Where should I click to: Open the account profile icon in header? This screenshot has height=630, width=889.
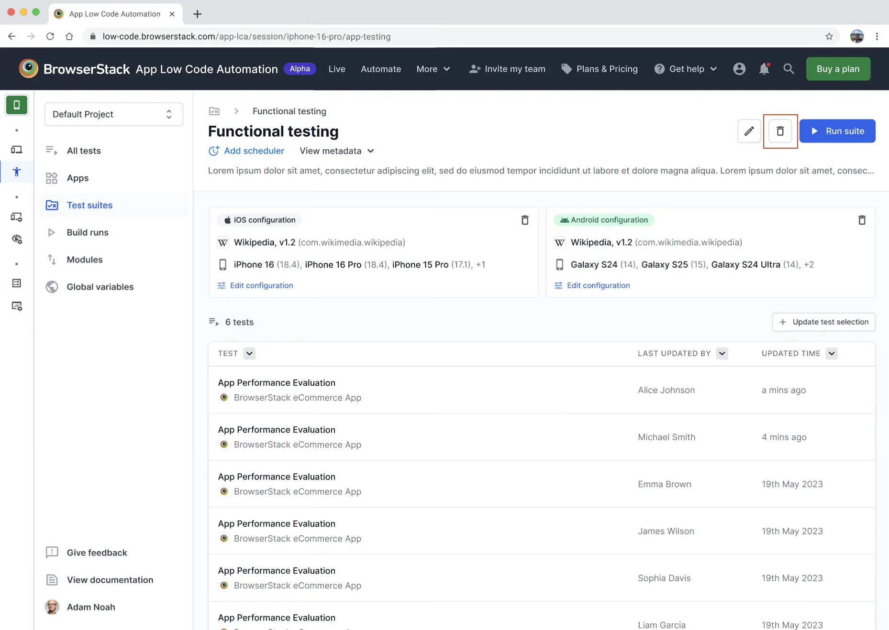739,69
